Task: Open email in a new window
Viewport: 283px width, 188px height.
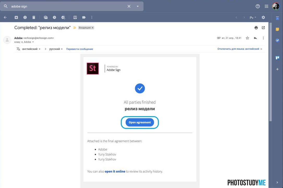Action: click(x=263, y=28)
